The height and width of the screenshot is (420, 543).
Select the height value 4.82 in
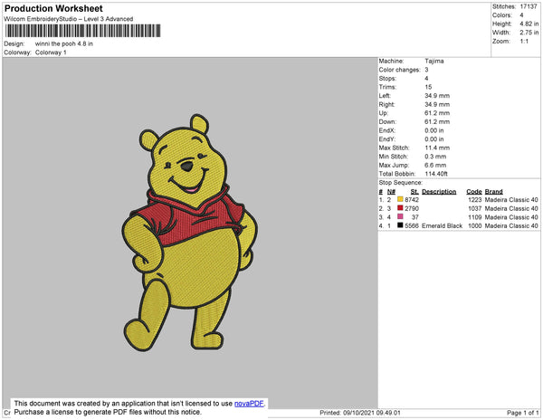pos(529,24)
